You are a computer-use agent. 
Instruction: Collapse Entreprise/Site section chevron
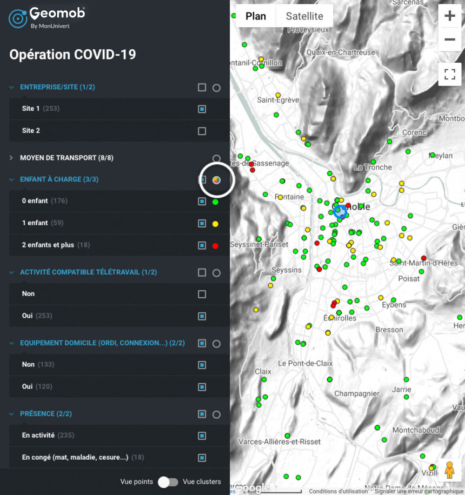click(x=12, y=87)
